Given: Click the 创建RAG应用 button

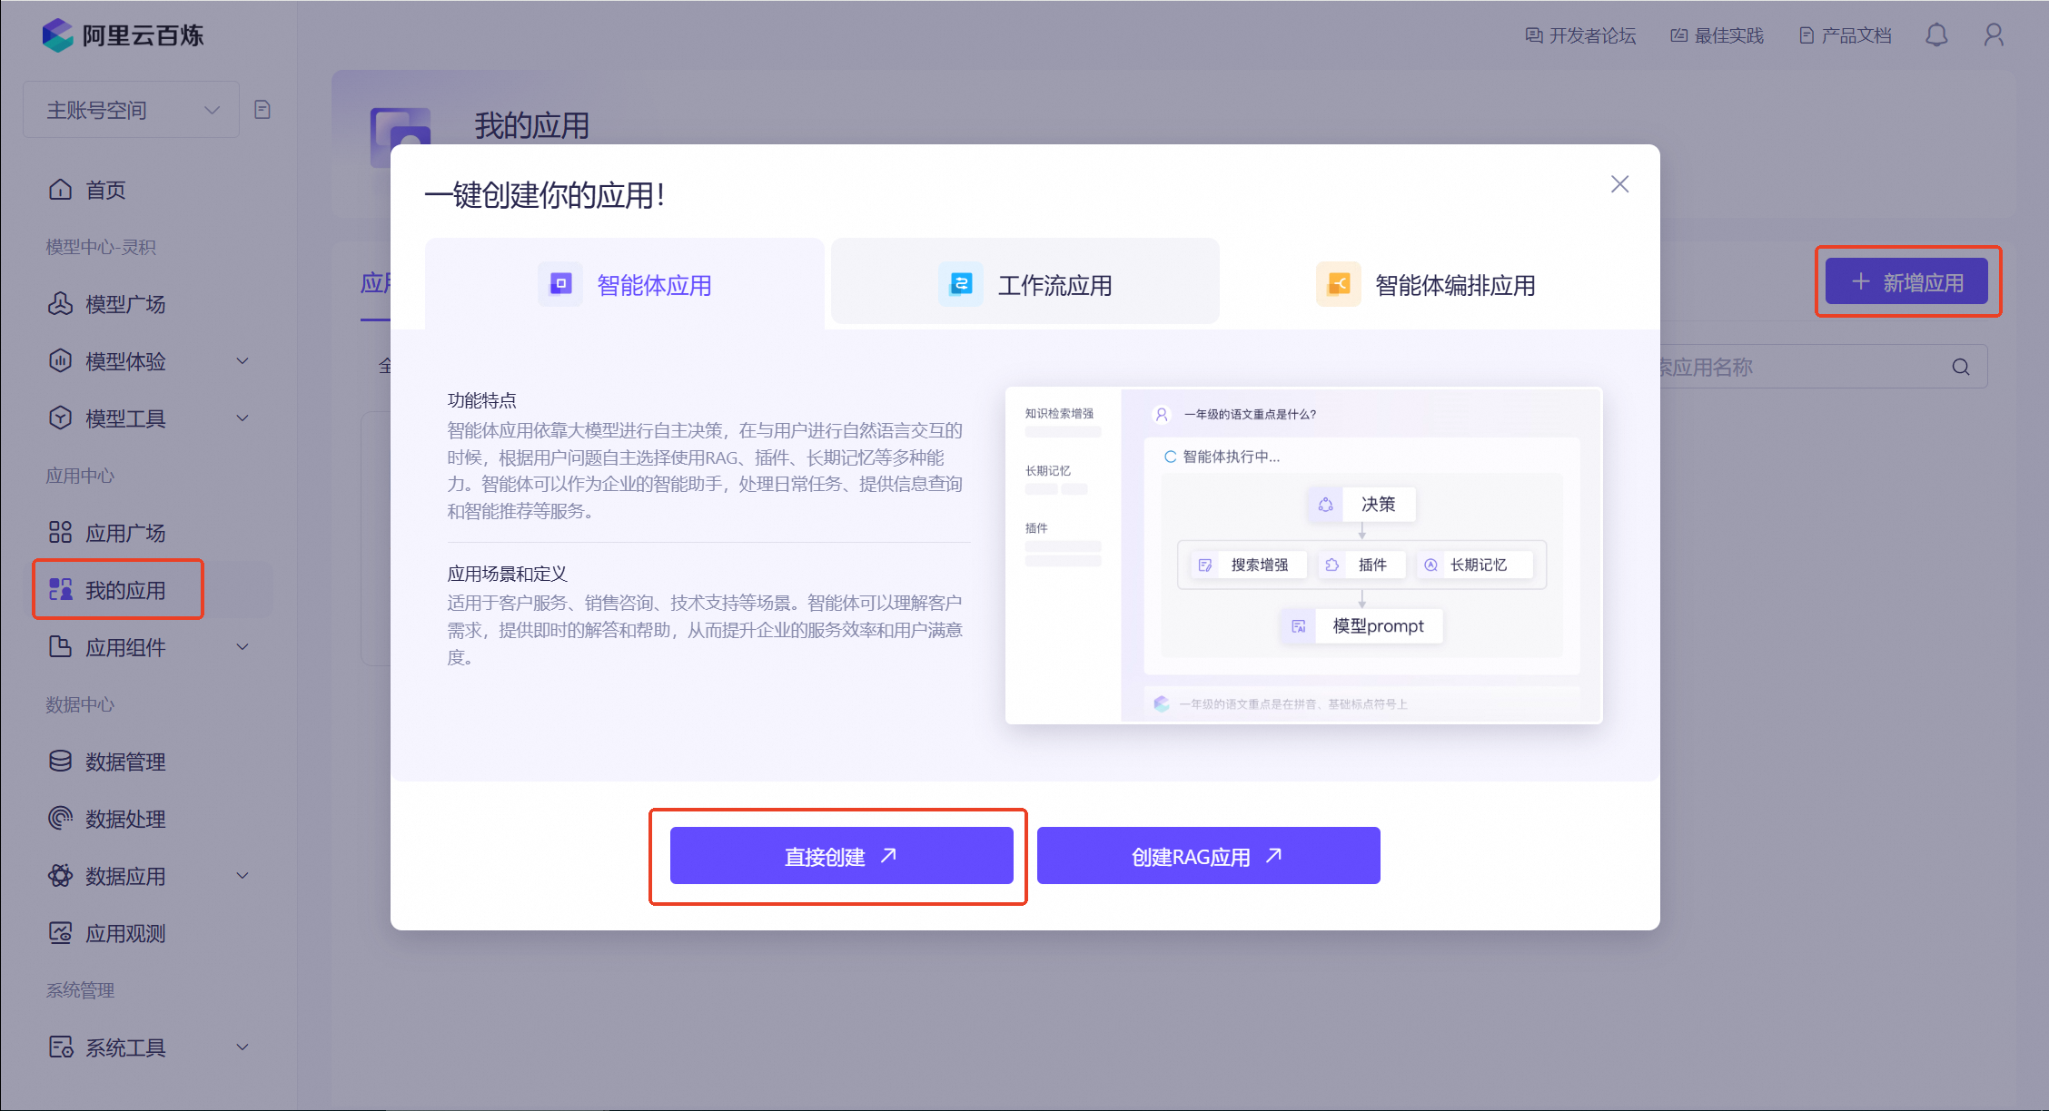Looking at the screenshot, I should 1208,856.
